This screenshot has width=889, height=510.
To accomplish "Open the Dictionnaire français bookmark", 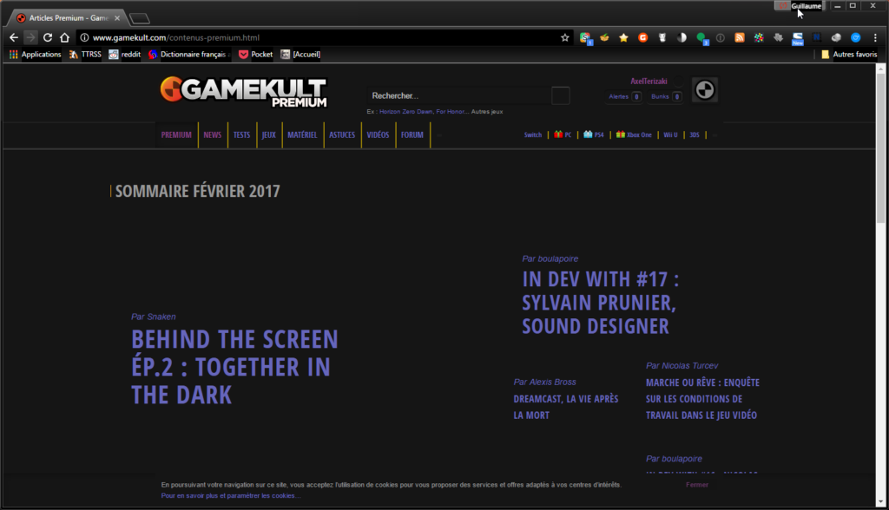I will click(x=188, y=55).
